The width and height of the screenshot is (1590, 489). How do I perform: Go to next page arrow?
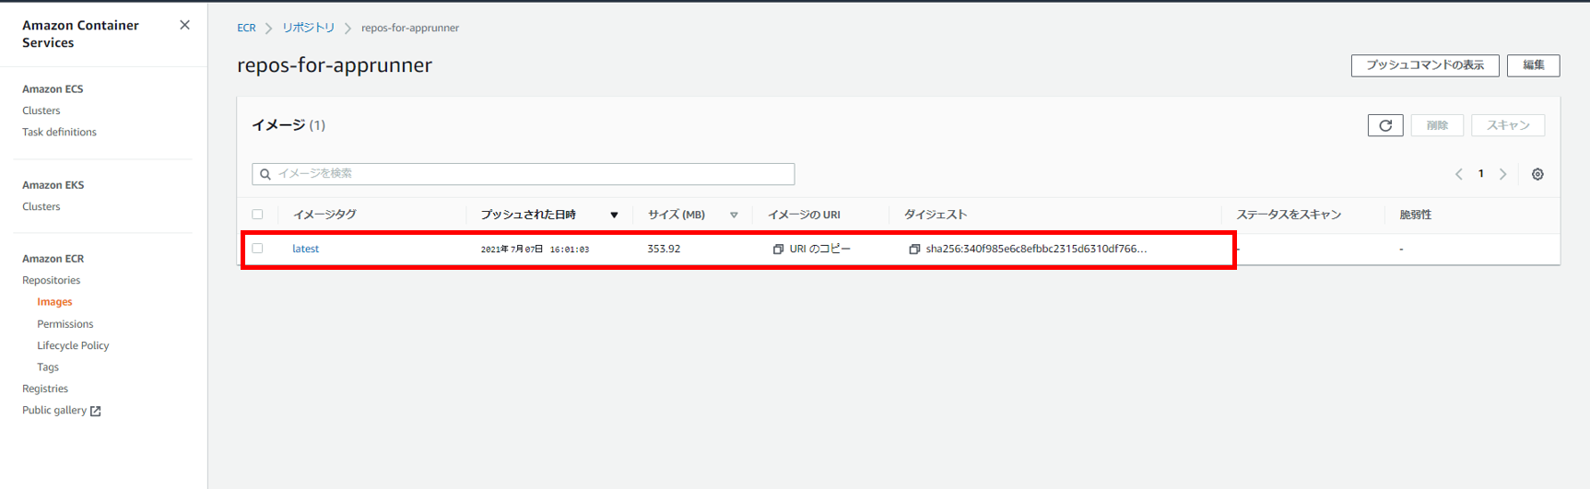(x=1503, y=174)
